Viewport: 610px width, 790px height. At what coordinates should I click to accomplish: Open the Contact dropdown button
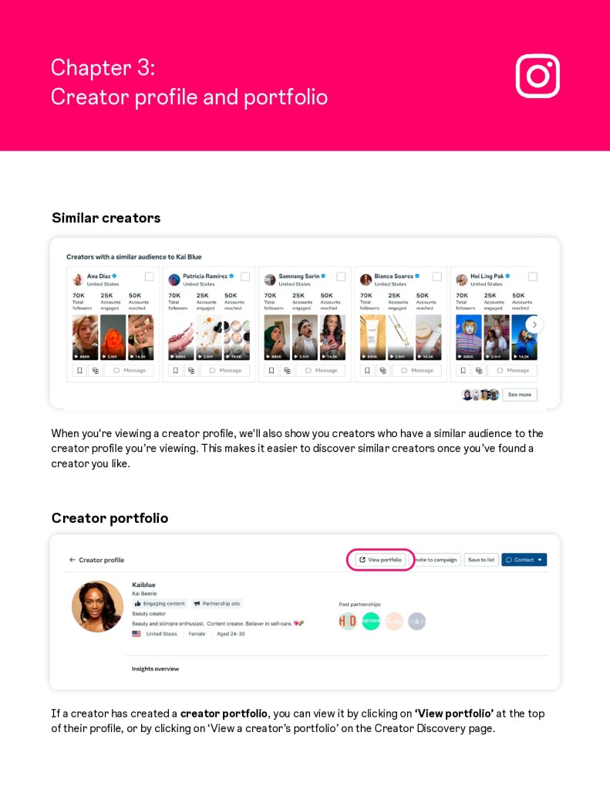pos(524,560)
